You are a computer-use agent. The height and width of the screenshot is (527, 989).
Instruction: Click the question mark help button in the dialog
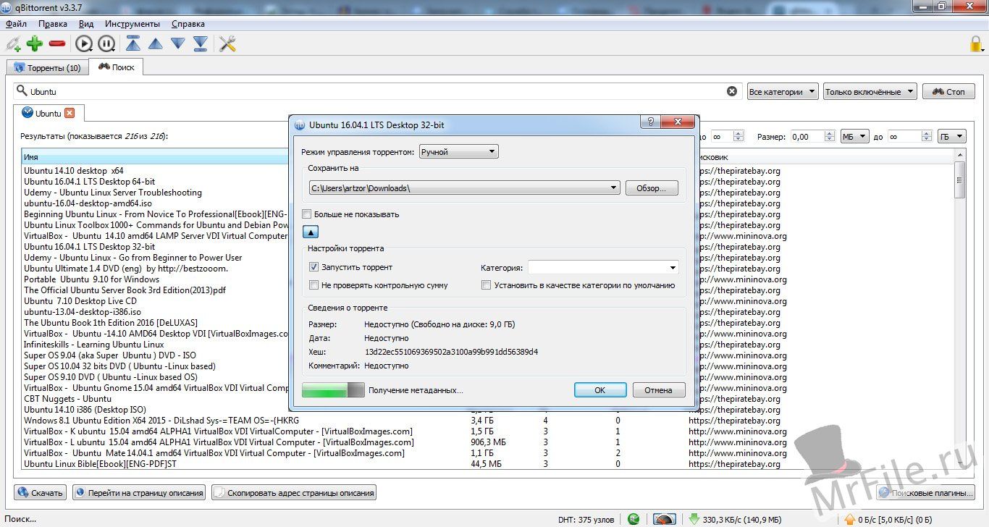coord(651,122)
